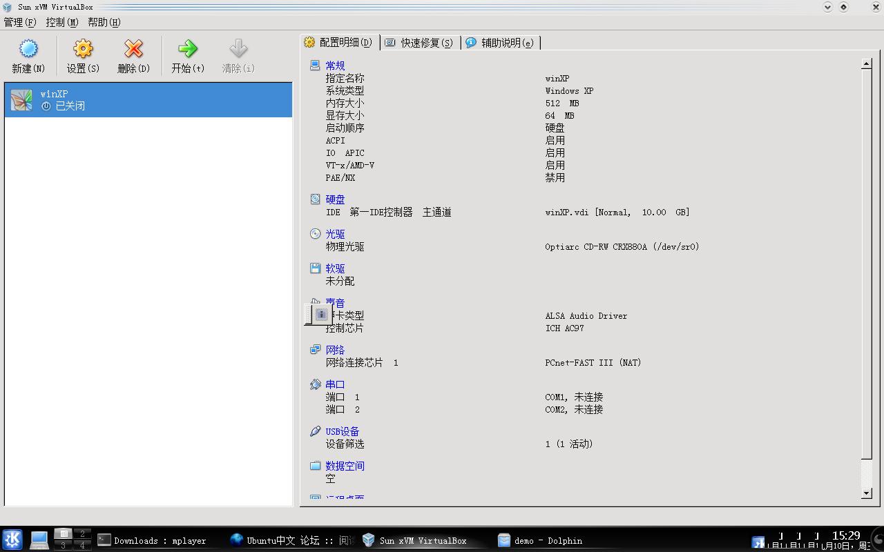Screen dimensions: 884x552
Task: Switch to the 快速修复(S) snapshots tab
Action: [x=420, y=43]
